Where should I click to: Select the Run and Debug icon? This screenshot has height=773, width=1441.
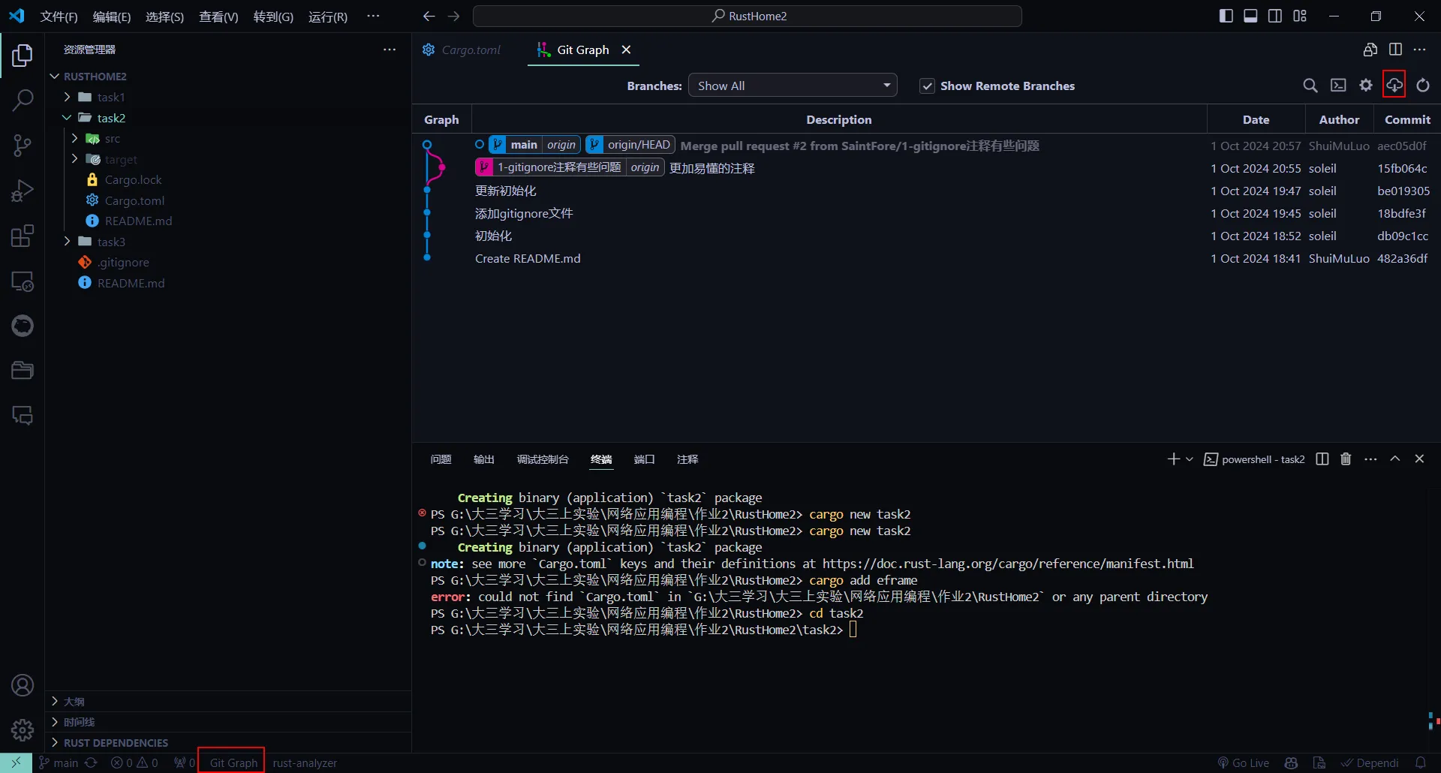point(23,190)
